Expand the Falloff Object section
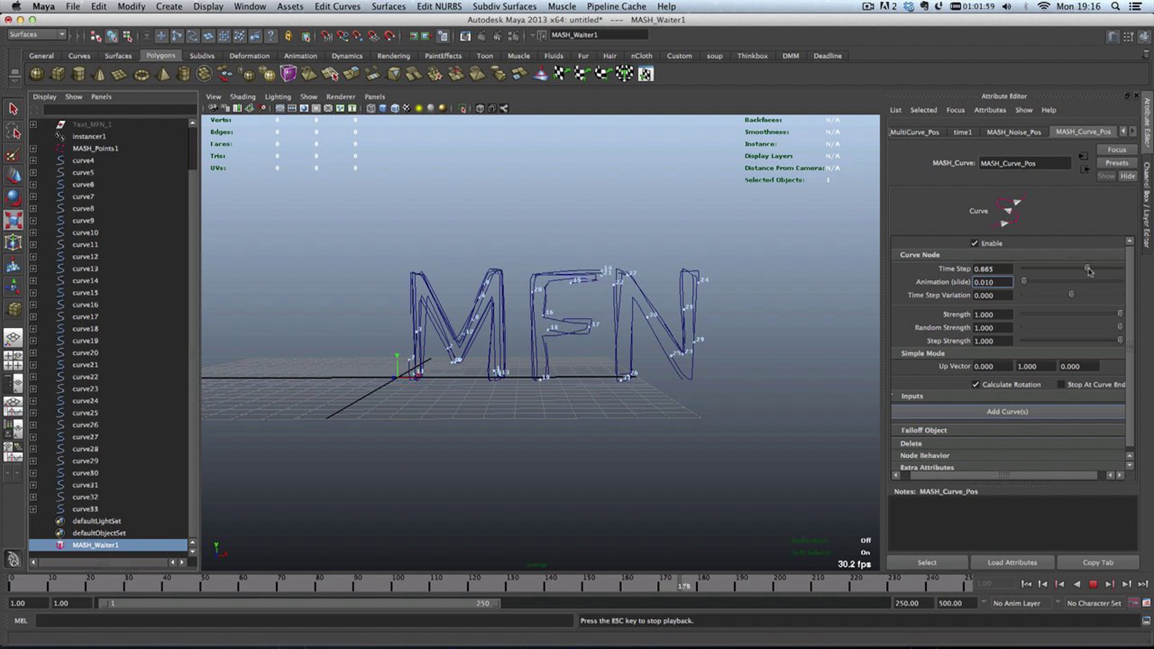 (1008, 430)
